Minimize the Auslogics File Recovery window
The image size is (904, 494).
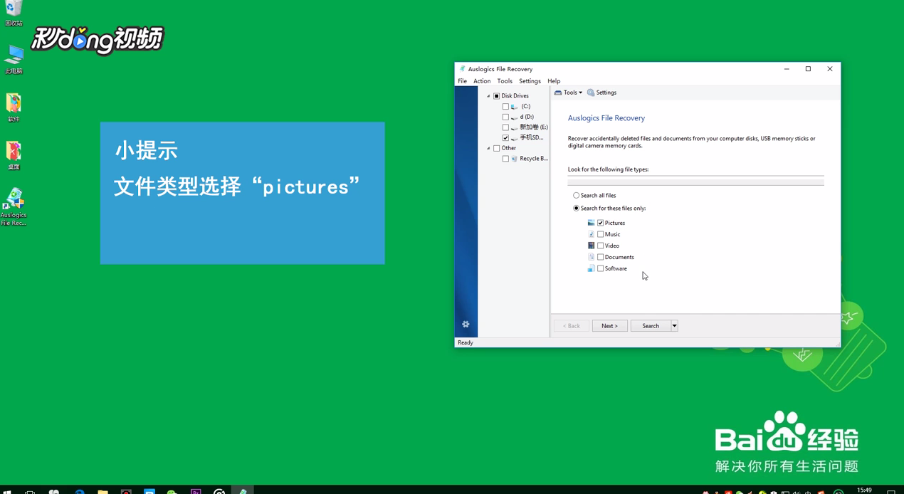click(787, 69)
